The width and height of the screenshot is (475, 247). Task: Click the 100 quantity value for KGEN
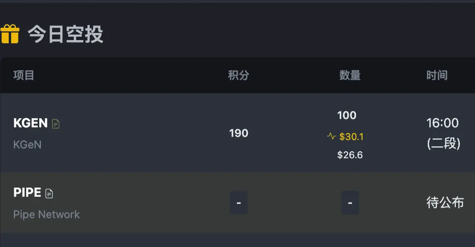tap(347, 115)
